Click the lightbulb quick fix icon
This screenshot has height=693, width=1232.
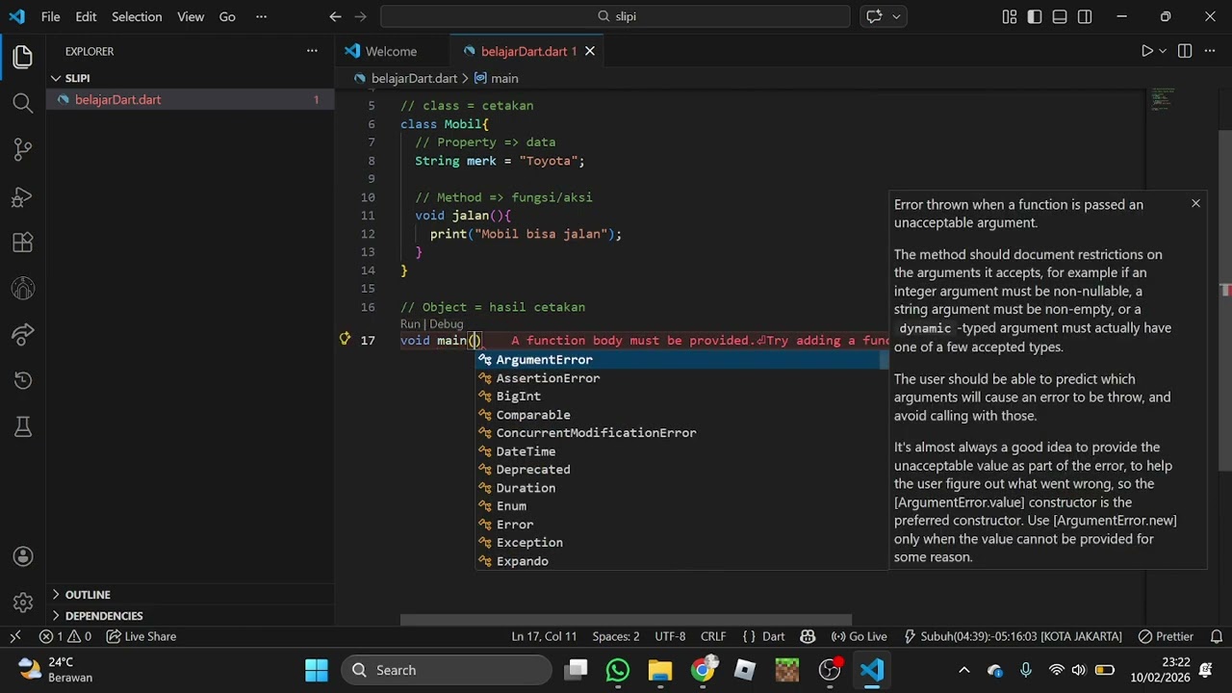345,339
